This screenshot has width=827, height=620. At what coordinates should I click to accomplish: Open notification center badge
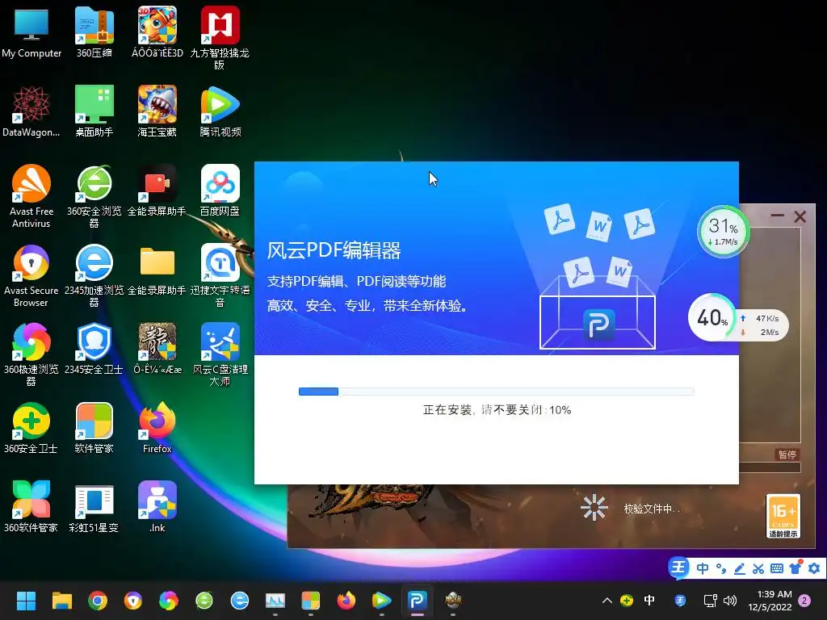[x=804, y=601]
